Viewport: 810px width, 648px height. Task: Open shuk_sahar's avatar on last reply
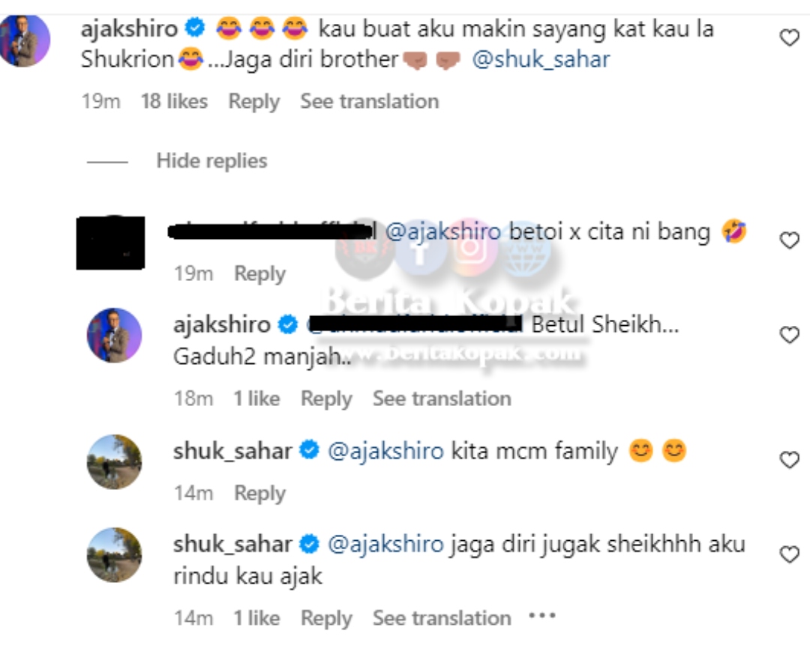pos(114,555)
